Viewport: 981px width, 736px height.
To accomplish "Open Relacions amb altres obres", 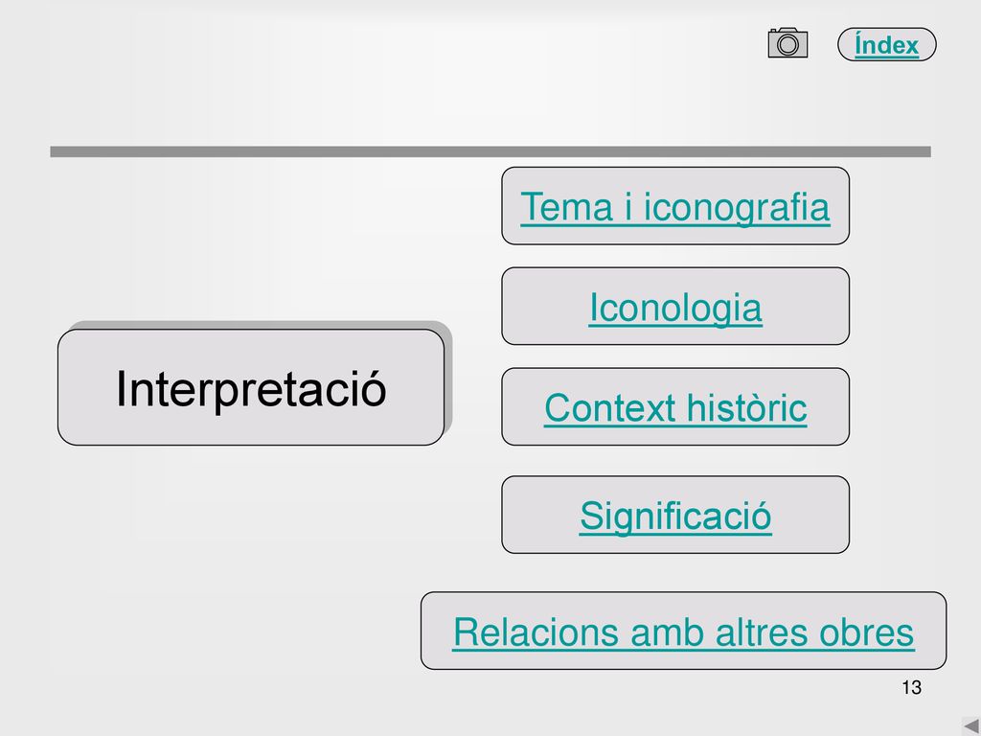I will coord(683,632).
